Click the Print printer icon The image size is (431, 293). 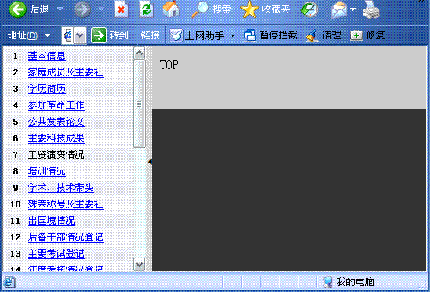pyautogui.click(x=371, y=10)
